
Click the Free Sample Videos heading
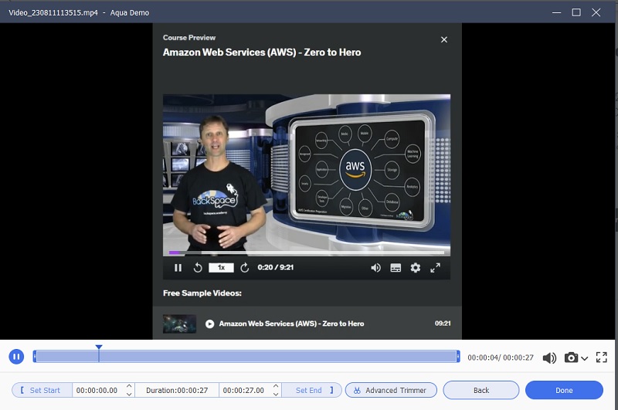pos(202,293)
